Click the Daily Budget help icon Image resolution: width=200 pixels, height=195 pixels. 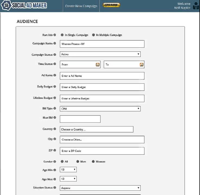(x=55, y=87)
